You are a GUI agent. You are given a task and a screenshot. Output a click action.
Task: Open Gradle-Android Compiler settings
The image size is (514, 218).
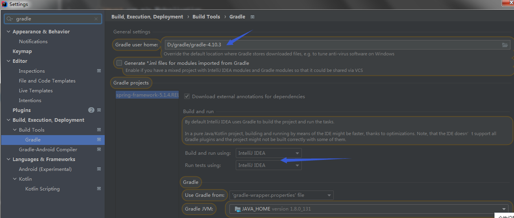click(x=48, y=149)
